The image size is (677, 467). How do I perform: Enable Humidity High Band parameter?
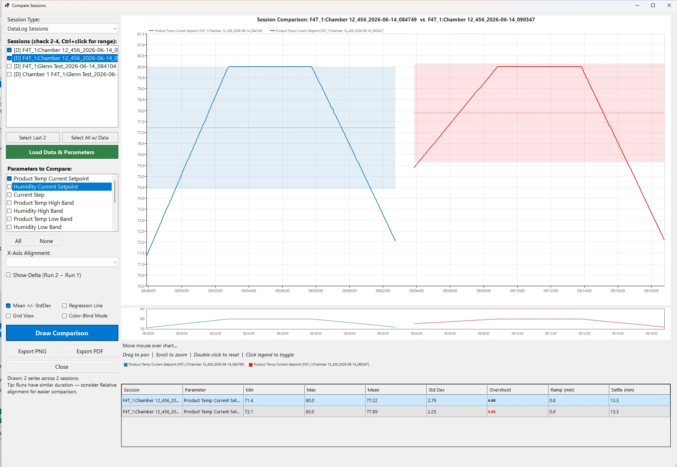pyautogui.click(x=9, y=211)
